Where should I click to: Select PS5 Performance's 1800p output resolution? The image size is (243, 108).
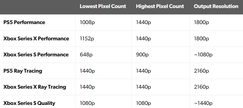201,22
